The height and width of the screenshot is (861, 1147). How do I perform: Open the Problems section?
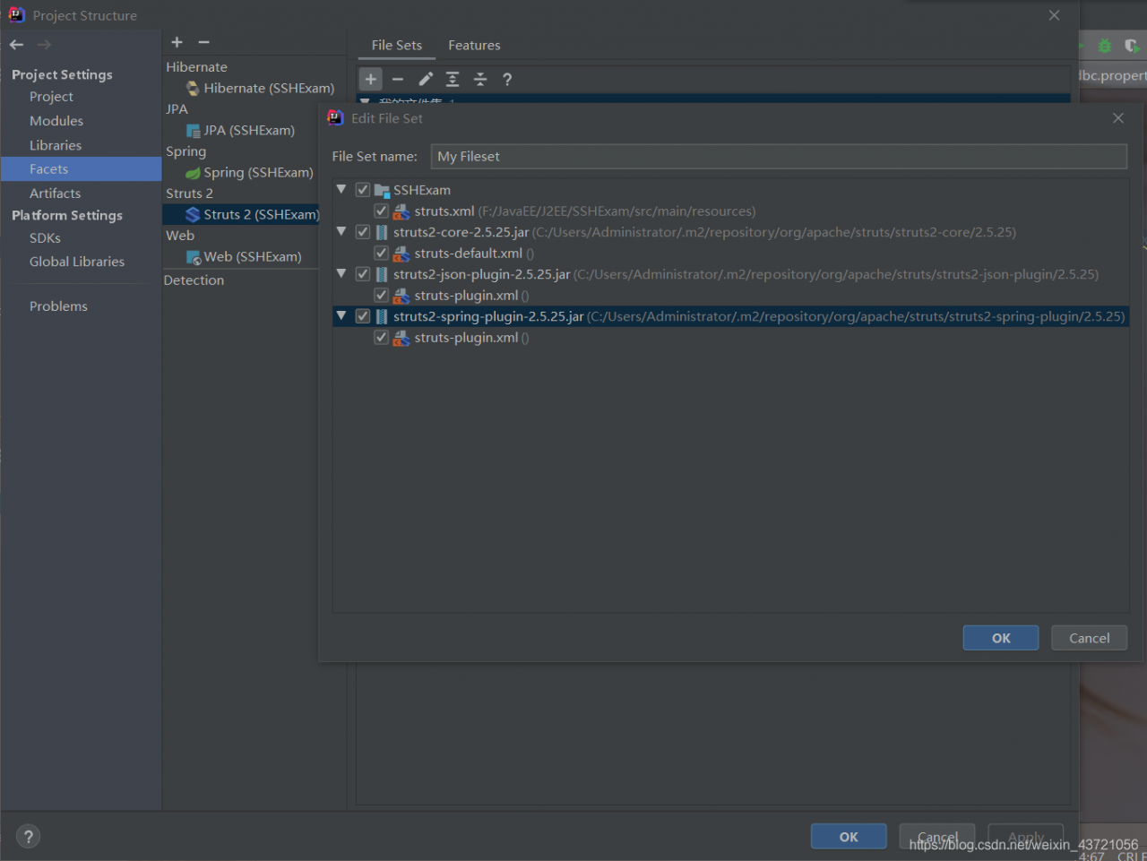[58, 306]
